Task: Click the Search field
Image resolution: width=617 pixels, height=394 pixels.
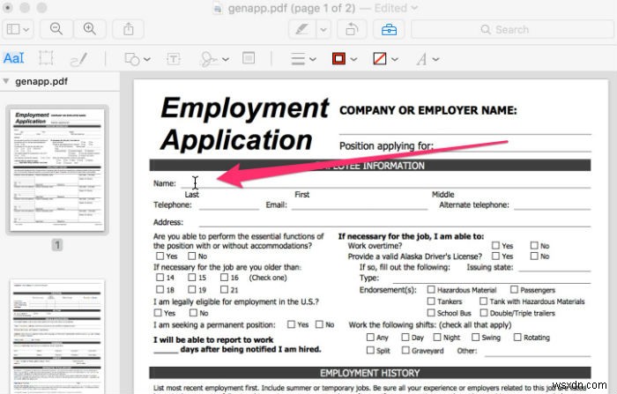Action: click(x=512, y=29)
